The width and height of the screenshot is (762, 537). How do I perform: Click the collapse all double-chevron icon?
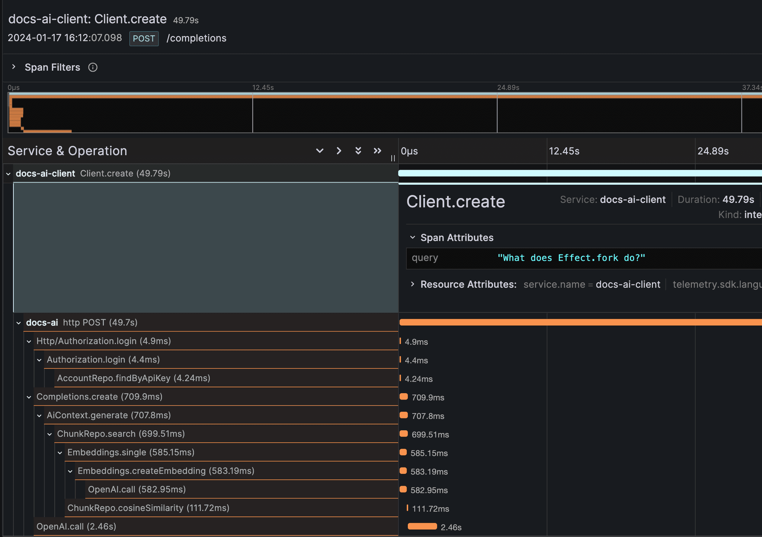[377, 151]
